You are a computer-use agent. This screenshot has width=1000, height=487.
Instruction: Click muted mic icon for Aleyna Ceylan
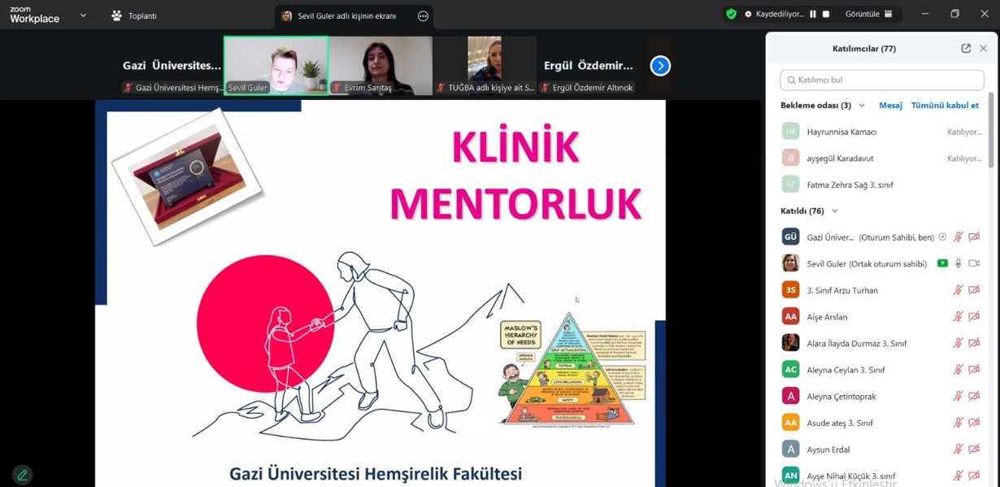click(x=958, y=369)
